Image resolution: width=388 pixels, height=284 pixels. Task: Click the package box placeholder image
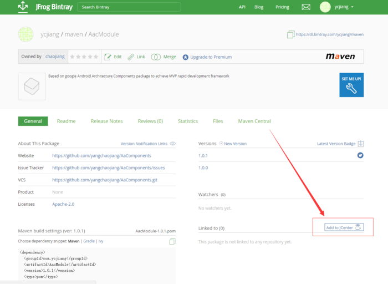[32, 87]
